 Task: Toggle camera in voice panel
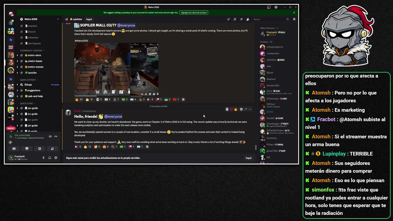point(14,149)
